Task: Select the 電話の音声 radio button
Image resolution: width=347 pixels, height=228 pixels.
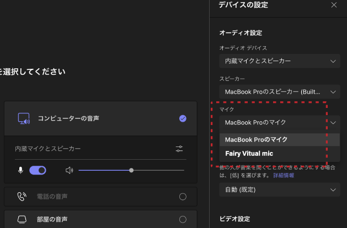Action: [183, 197]
